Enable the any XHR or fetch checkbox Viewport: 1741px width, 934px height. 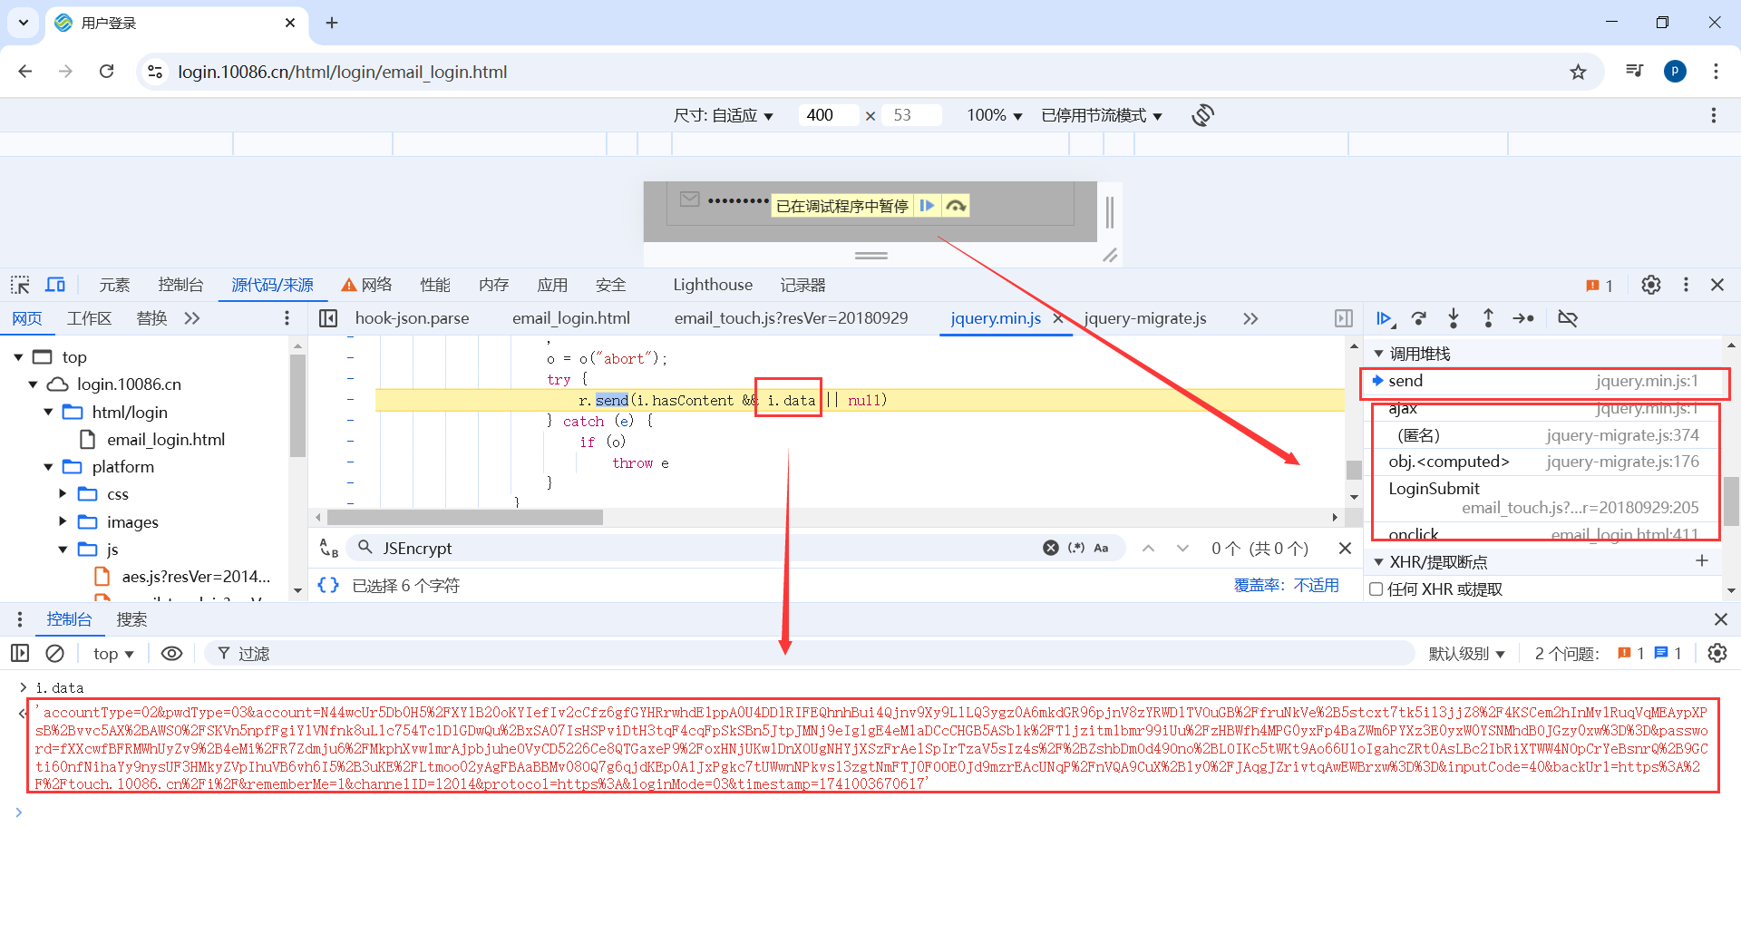click(x=1376, y=589)
